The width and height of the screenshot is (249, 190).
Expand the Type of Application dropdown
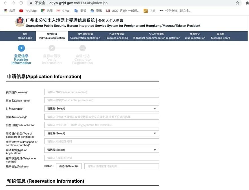coord(102,150)
